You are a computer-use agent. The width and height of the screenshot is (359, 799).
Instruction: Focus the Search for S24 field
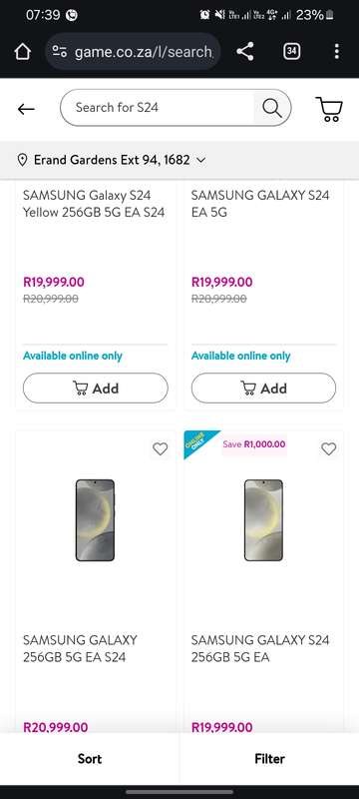tap(157, 108)
